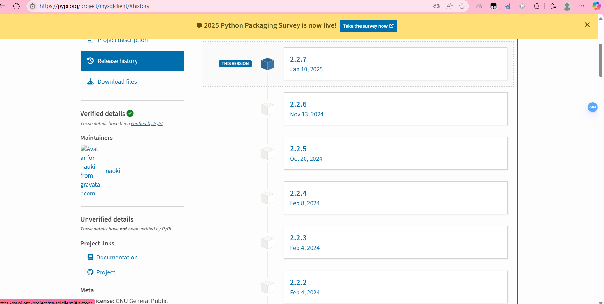This screenshot has height=304, width=604.
Task: Click the Project links heading
Action: tap(97, 243)
